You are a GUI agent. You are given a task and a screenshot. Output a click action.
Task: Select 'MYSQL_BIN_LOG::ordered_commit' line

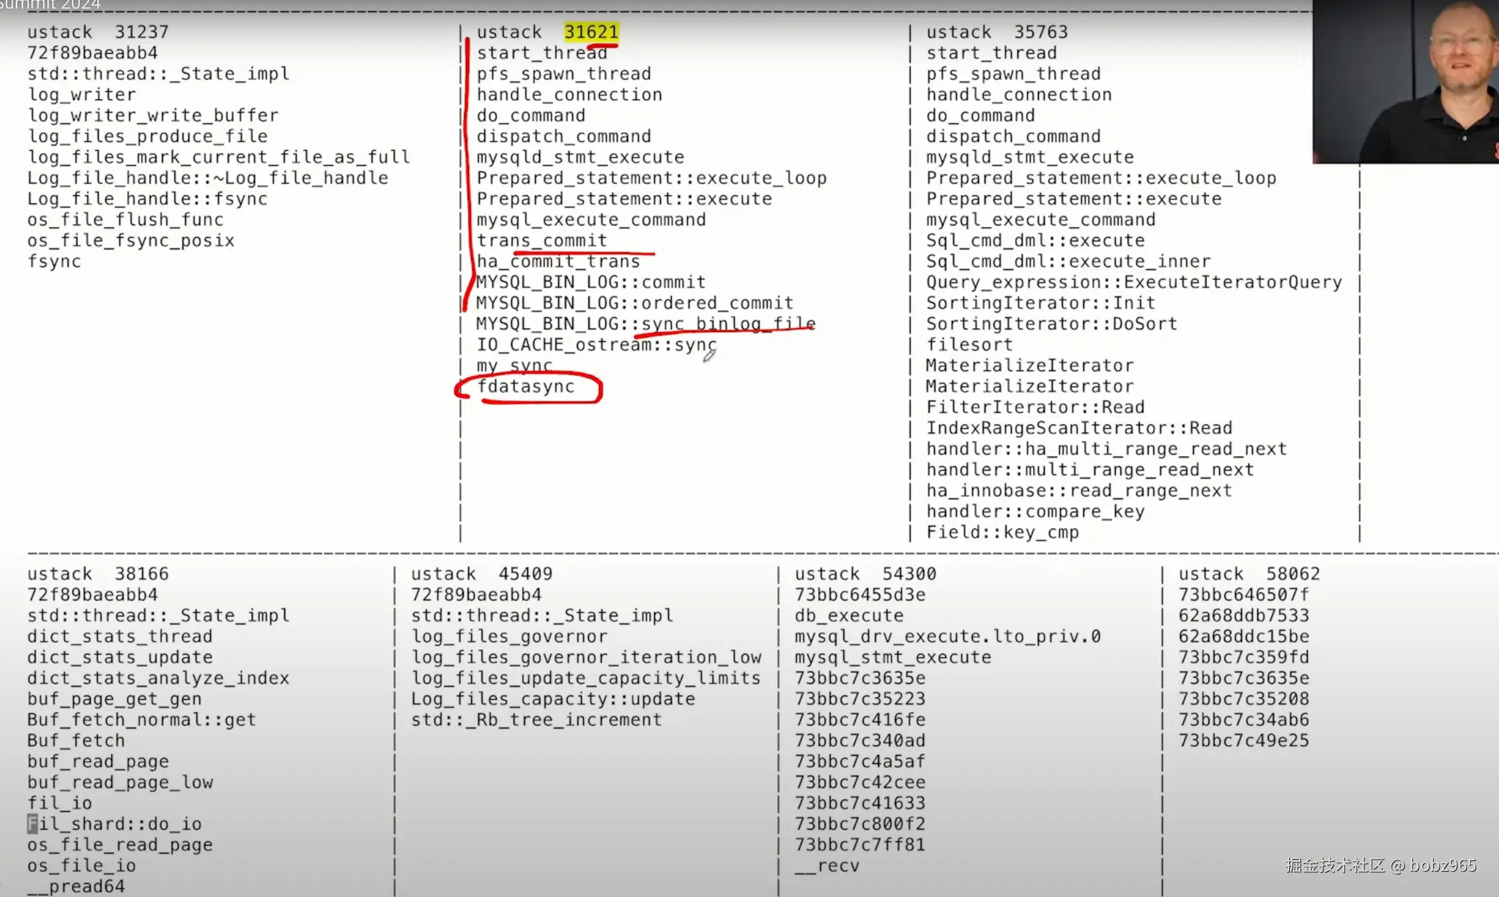pyautogui.click(x=635, y=303)
